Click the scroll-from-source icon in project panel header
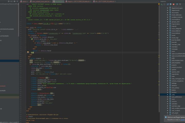Image resolution: width=185 pixels, height=123 pixels. [9, 2]
